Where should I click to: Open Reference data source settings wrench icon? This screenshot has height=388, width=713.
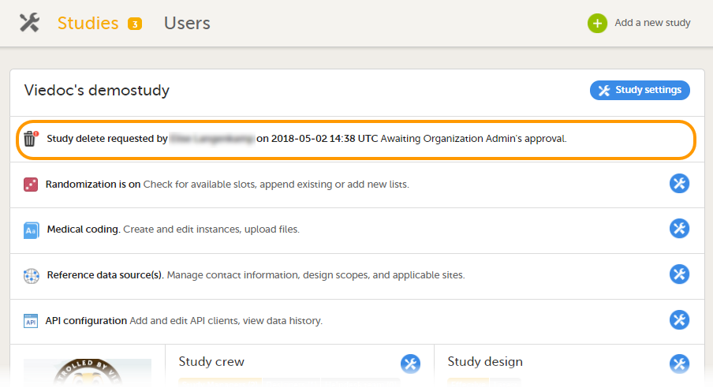(x=679, y=274)
